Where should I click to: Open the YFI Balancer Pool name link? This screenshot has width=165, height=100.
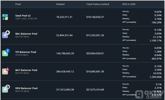pyautogui.click(x=26, y=52)
